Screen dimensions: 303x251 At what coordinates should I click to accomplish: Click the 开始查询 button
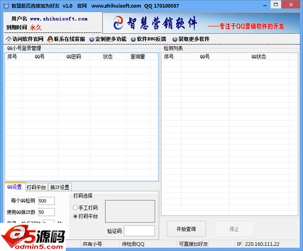[186, 229]
